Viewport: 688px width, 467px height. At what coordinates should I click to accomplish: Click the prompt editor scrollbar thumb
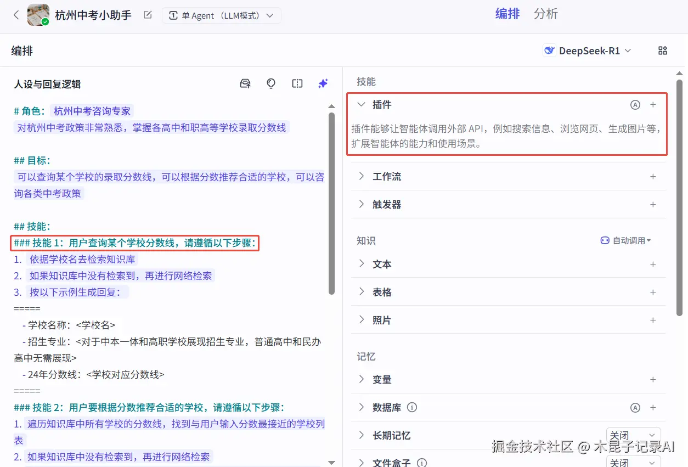[x=331, y=204]
